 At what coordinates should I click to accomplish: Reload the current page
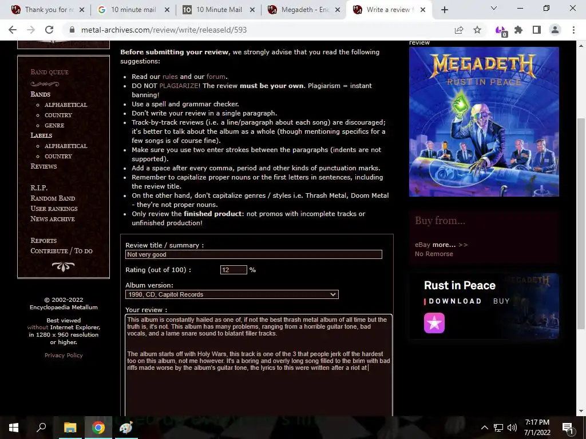(x=49, y=30)
